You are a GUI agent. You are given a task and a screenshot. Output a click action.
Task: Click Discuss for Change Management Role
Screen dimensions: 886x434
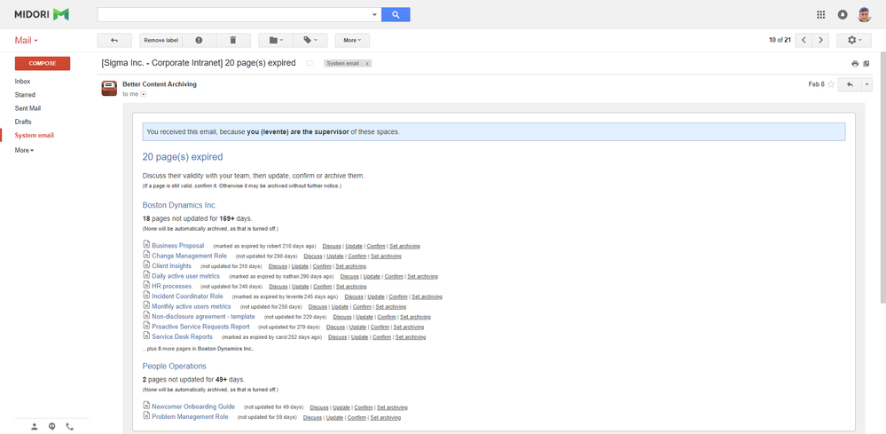(x=312, y=256)
